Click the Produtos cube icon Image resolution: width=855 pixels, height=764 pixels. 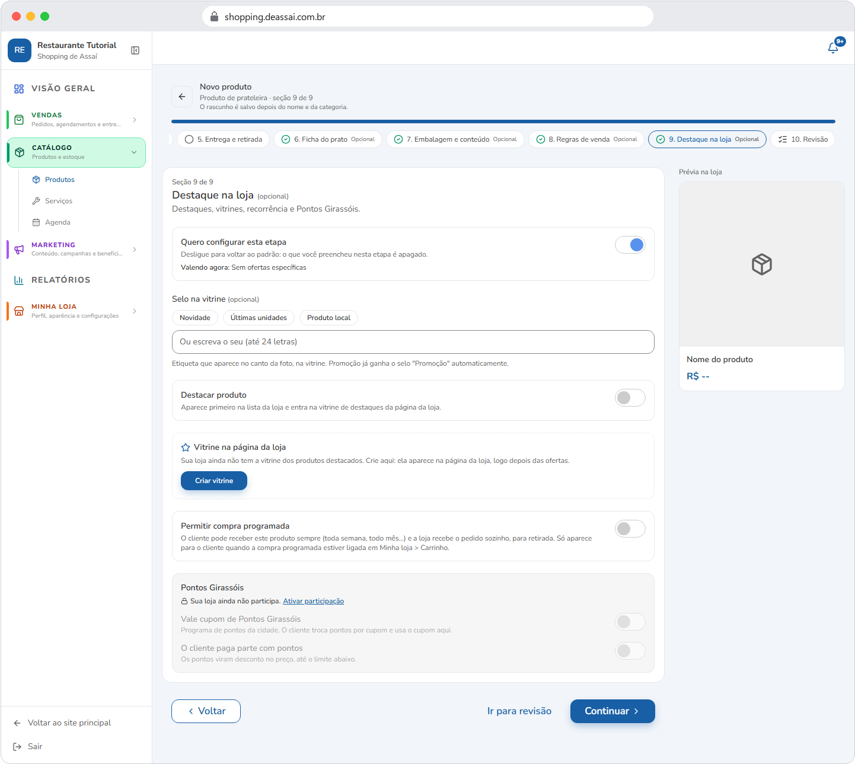tap(36, 180)
